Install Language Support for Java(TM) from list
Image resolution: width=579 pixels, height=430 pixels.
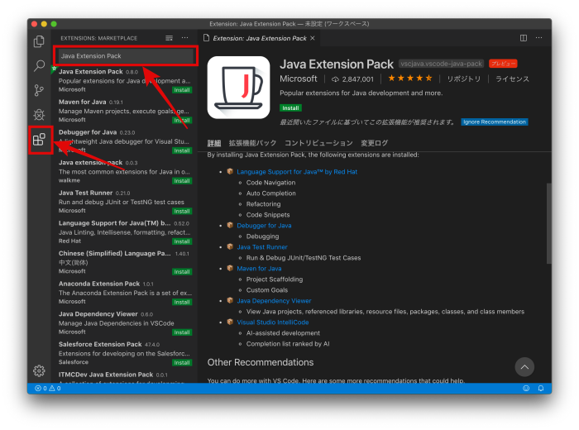click(x=182, y=241)
